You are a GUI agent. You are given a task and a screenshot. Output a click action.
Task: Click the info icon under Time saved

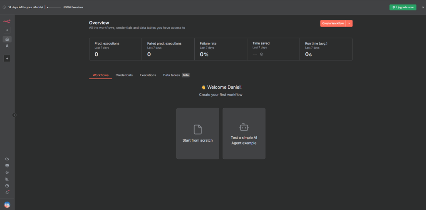click(x=261, y=54)
